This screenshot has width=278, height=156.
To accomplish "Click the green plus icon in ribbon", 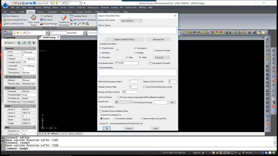I will pyautogui.click(x=75, y=24).
